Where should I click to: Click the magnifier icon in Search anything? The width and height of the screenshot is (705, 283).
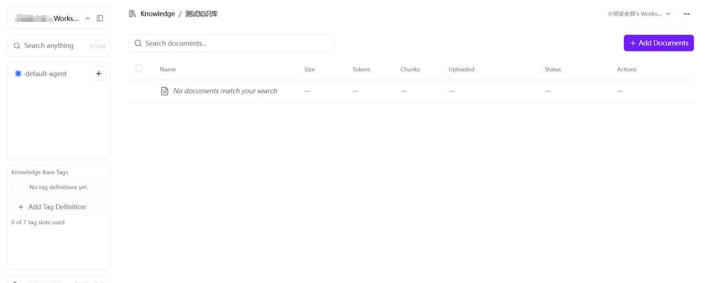click(x=17, y=46)
